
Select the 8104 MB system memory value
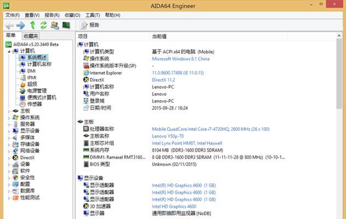[188, 151]
